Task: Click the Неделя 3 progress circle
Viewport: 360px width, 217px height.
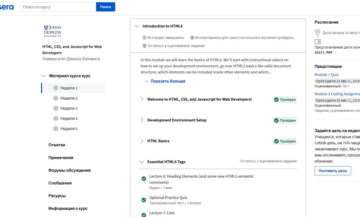Action: pos(56,108)
